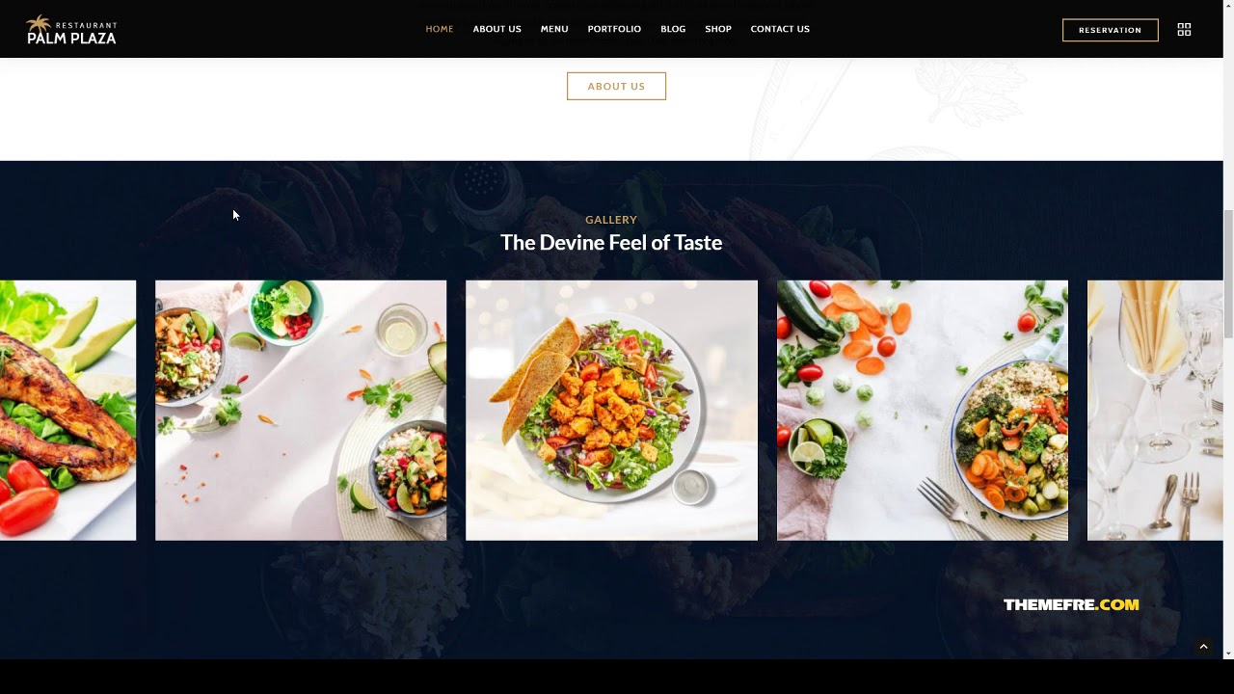The width and height of the screenshot is (1234, 694).
Task: Visit the Shop navigation link
Action: tap(718, 29)
